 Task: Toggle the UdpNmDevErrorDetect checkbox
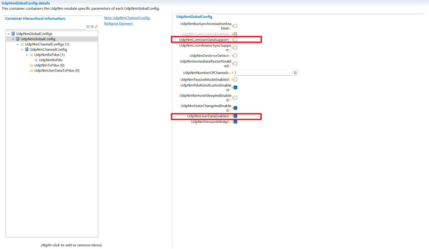(236, 56)
